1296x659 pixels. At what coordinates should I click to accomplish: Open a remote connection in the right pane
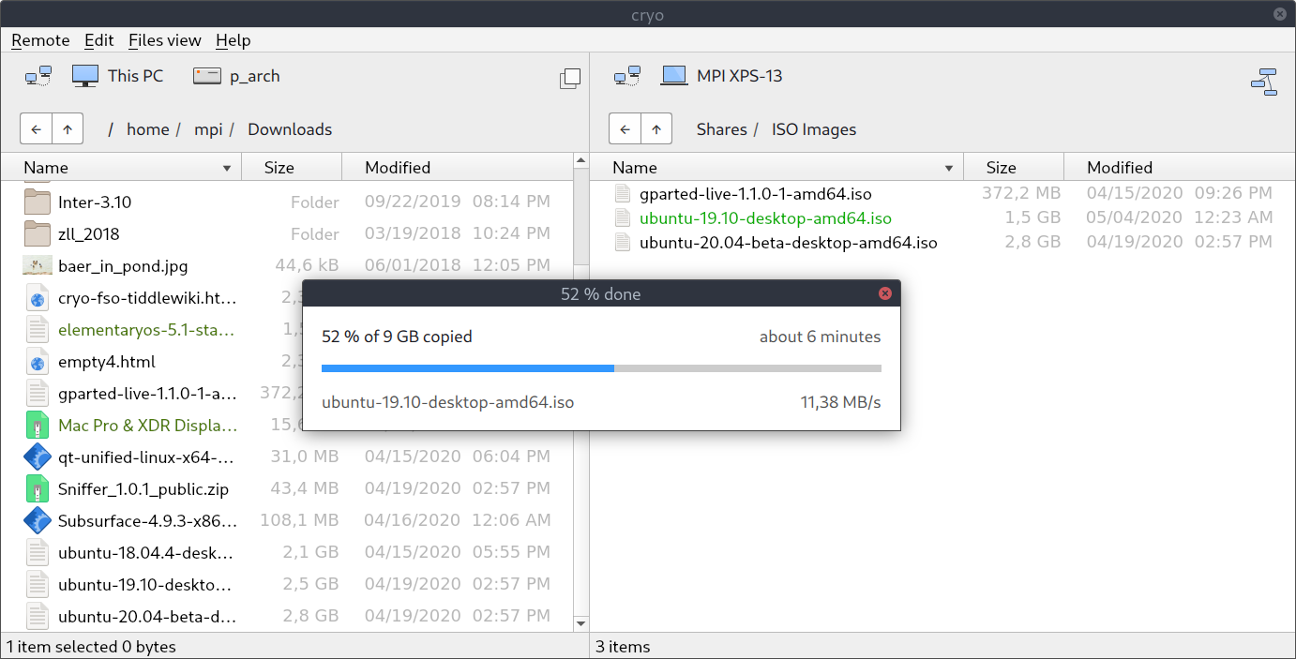coord(627,75)
